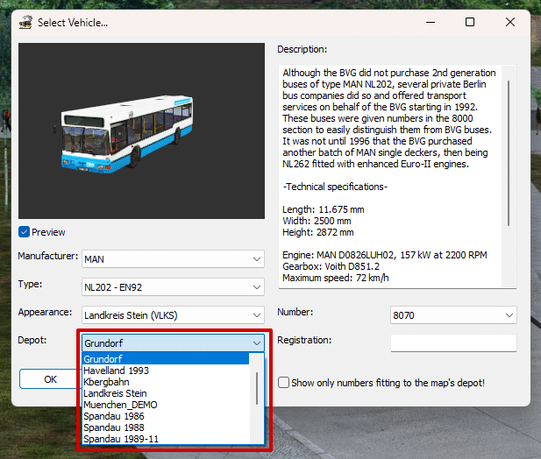This screenshot has height=459, width=541.
Task: Select Landkreis Stein in depot list
Action: click(115, 393)
